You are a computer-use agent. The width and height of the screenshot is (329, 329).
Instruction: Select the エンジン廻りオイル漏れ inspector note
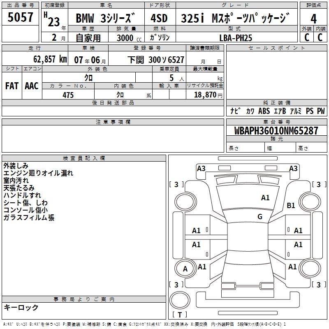[38, 173]
